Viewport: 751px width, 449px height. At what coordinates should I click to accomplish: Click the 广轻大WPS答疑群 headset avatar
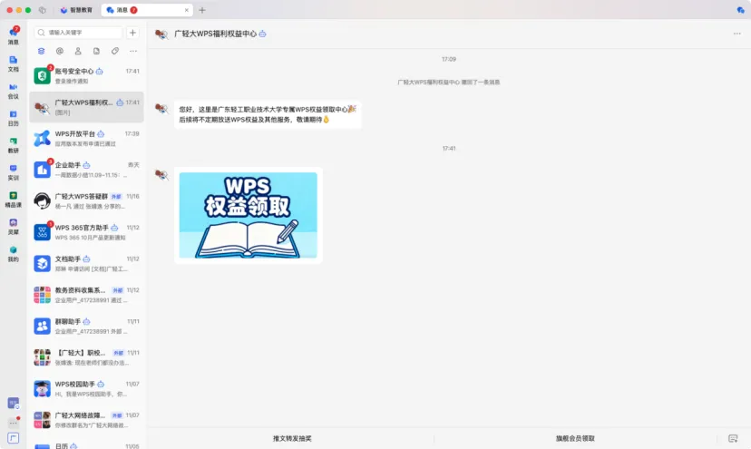[x=42, y=200]
